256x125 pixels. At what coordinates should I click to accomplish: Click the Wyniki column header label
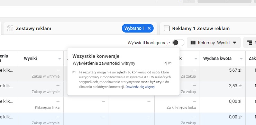click(30, 59)
